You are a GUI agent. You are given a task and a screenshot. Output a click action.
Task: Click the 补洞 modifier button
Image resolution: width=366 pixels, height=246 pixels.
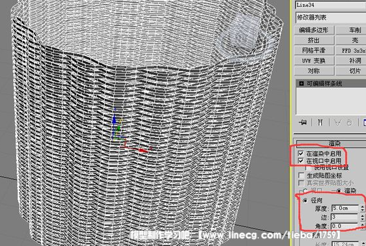click(351, 61)
